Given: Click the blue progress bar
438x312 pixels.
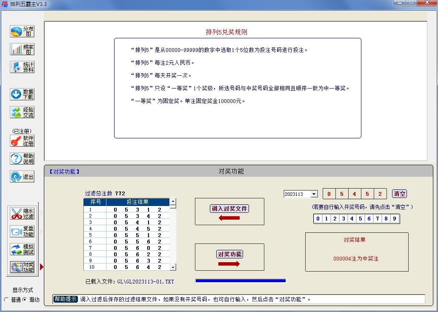Looking at the screenshot, I should (x=240, y=281).
